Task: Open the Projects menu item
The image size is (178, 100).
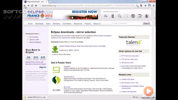Action: 88,24
